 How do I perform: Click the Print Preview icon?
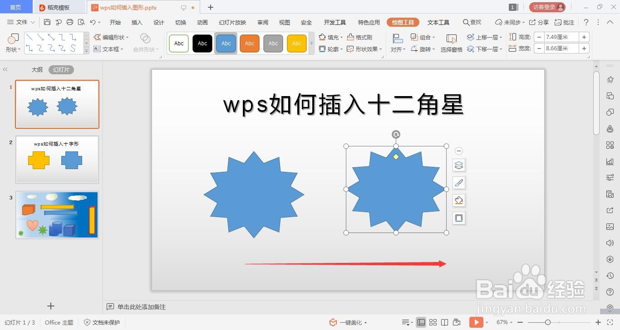pyautogui.click(x=81, y=22)
